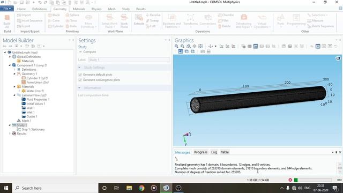
Task: Collapse the Study Settings section
Action: pos(79,68)
